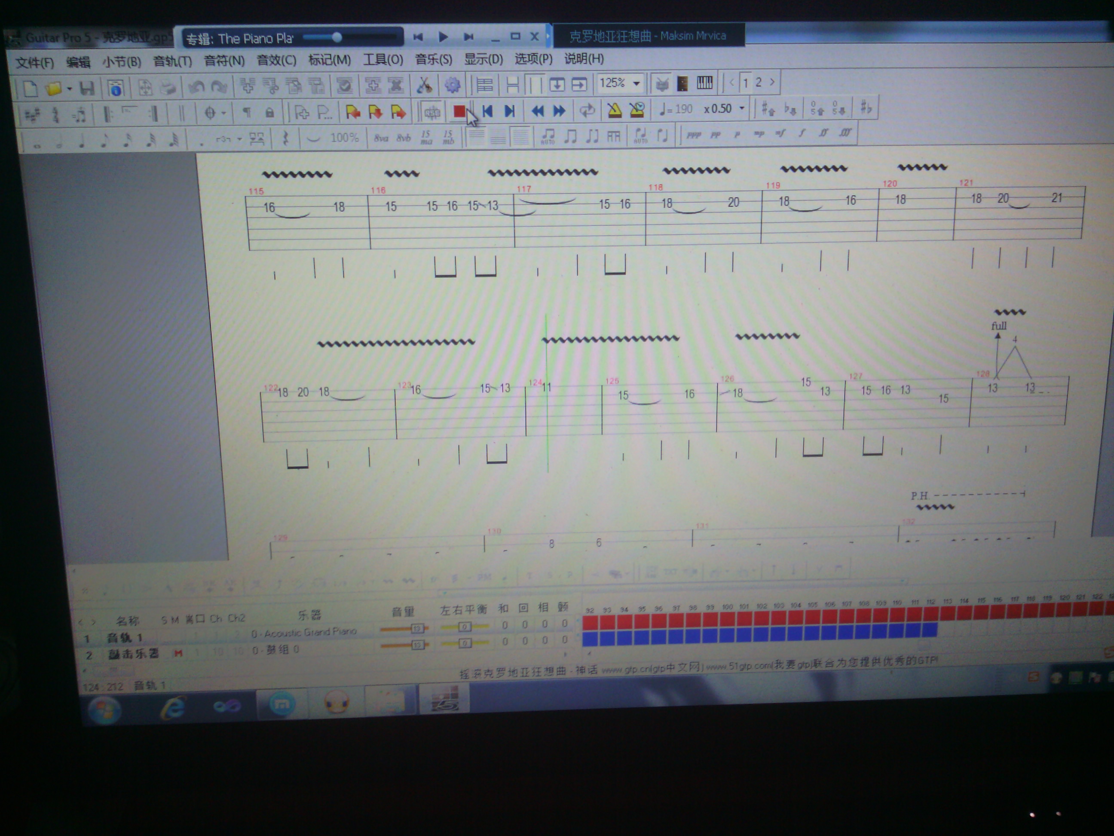
Task: Open track instrument icon with the guitar
Action: (x=424, y=85)
